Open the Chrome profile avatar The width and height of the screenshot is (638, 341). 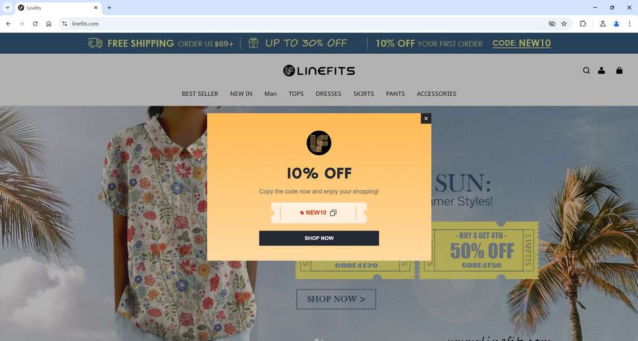[x=616, y=24]
